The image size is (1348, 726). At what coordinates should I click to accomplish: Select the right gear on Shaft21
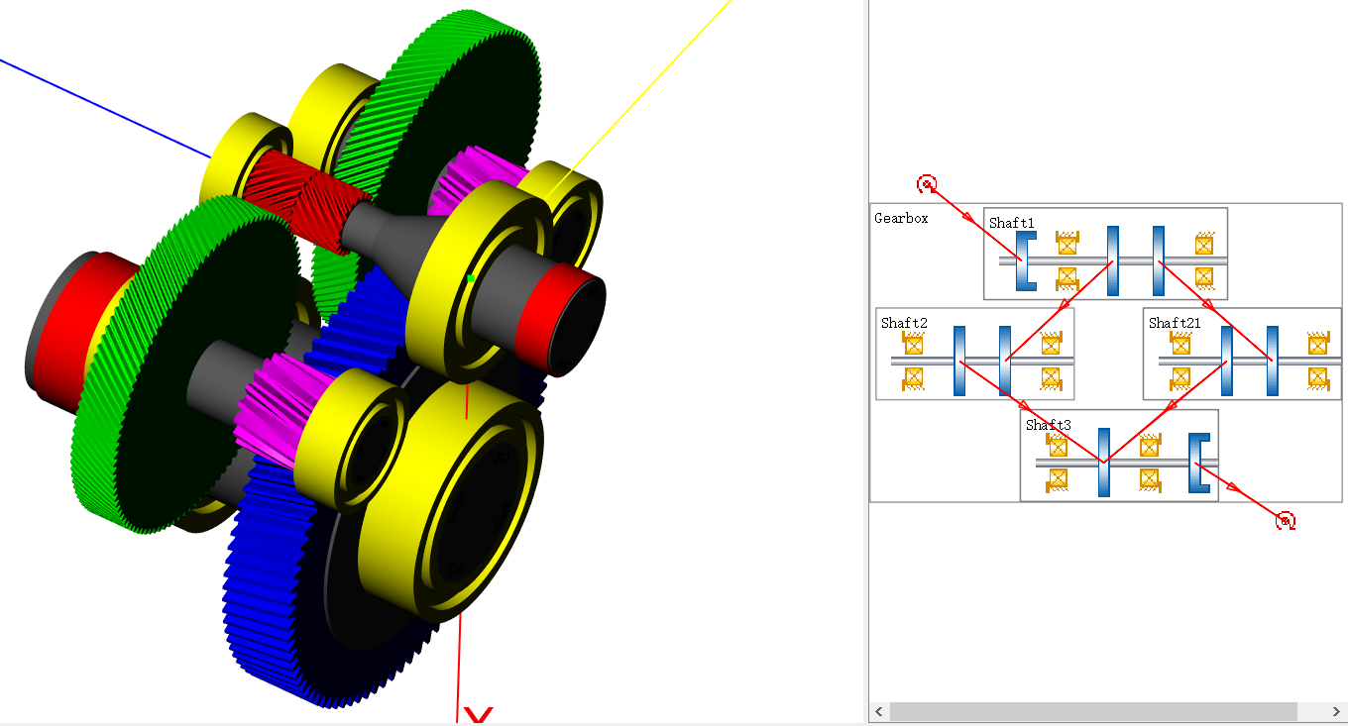(1272, 361)
